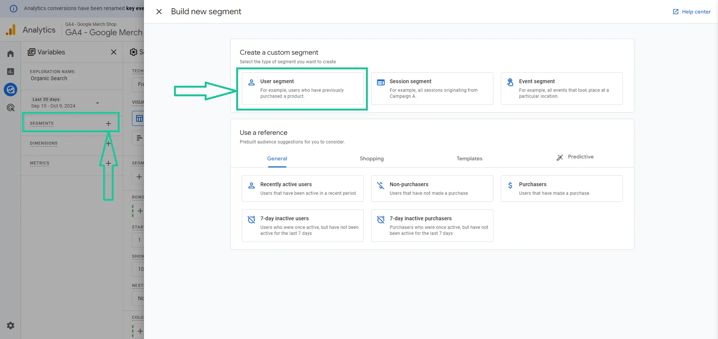Select the Non-purchasers reference segment
718x339 pixels.
click(x=432, y=188)
